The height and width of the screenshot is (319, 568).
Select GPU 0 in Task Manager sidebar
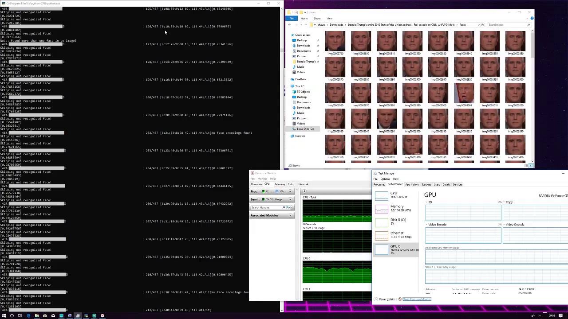pos(395,249)
